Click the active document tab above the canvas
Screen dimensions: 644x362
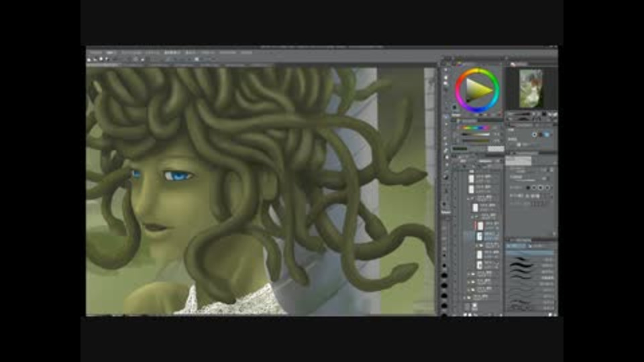click(x=103, y=65)
